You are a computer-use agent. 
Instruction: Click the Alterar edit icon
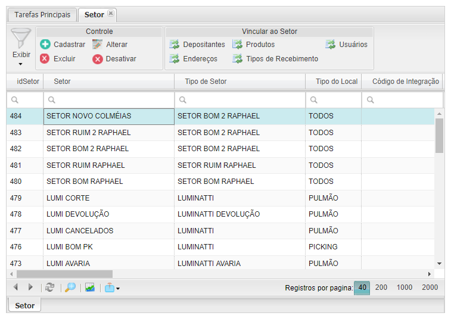coord(97,44)
